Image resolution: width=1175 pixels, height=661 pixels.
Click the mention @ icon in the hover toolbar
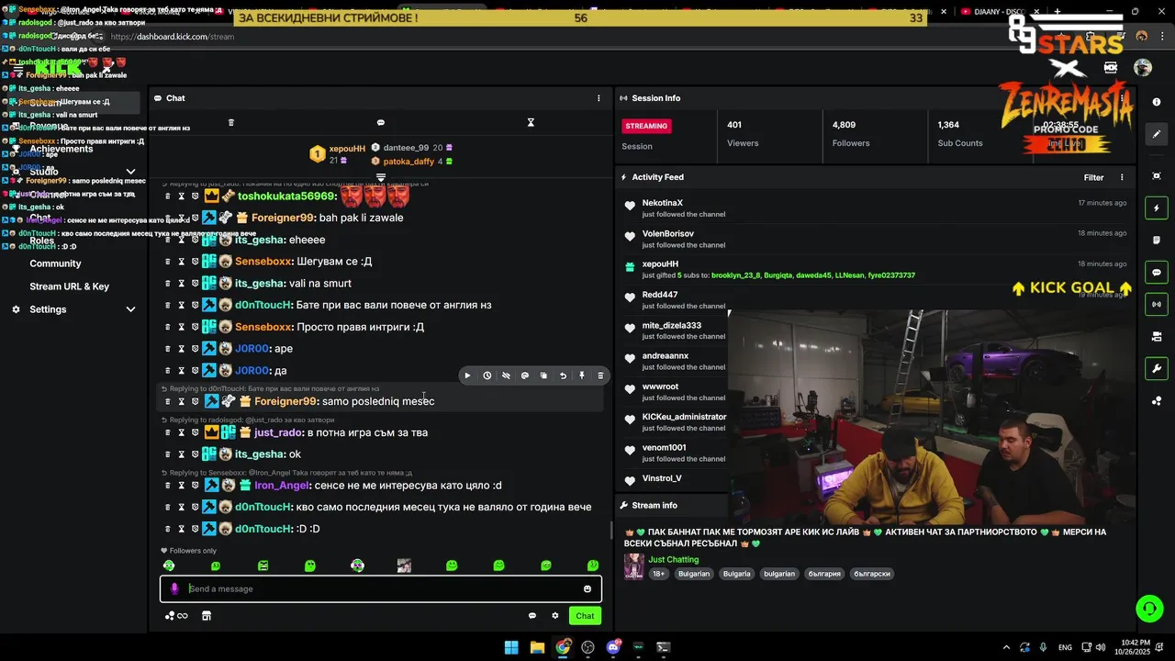[x=525, y=375]
